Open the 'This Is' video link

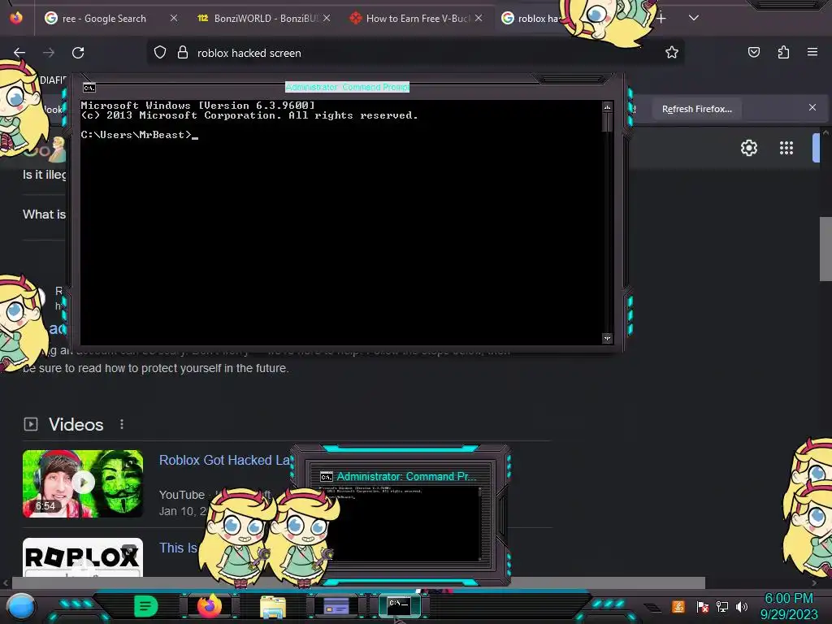click(178, 548)
